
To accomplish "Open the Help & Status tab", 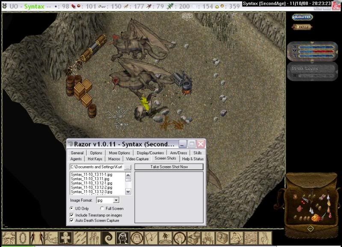I will (x=193, y=159).
